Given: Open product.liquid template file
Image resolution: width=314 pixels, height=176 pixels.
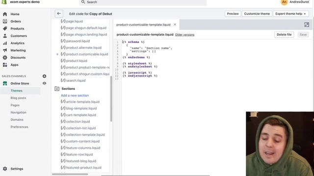Looking at the screenshot, I should (77, 61).
